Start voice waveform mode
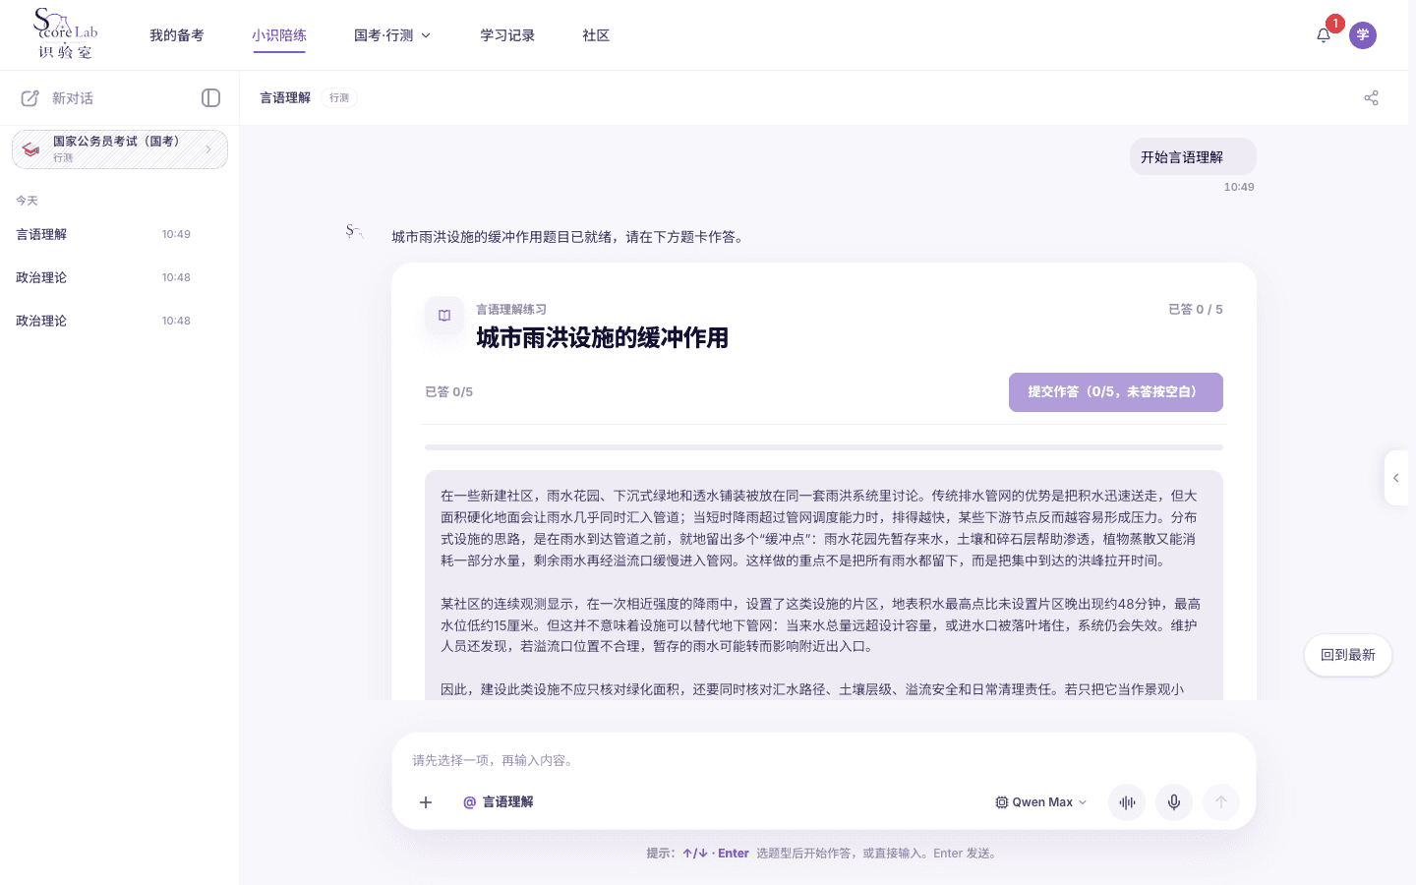 tap(1127, 802)
